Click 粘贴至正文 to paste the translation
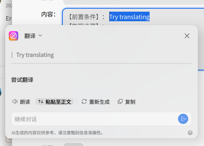The width and height of the screenshot is (204, 146). [x=55, y=102]
